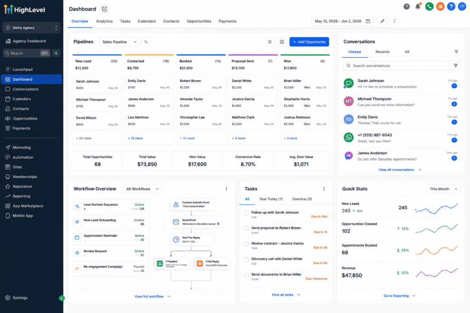Click the notifications bell icon
The width and height of the screenshot is (470, 313).
[418, 6]
